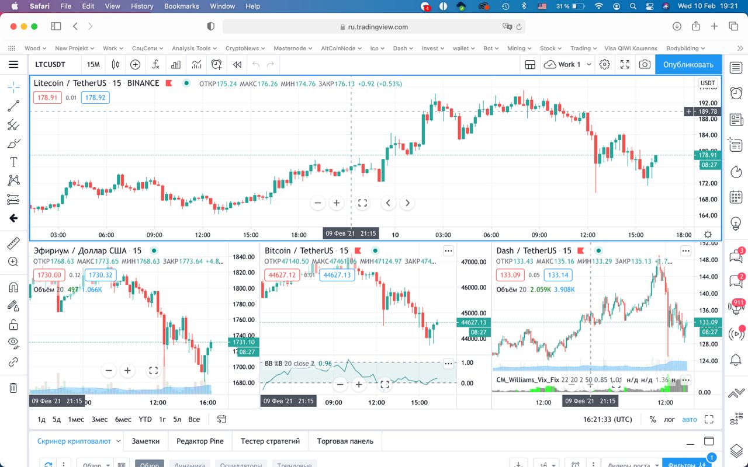This screenshot has width=748, height=467.
Task: Click scroll right arrow on Litecoin chart
Action: [407, 203]
